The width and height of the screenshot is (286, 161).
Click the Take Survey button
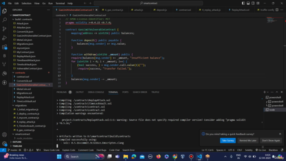click(228, 140)
